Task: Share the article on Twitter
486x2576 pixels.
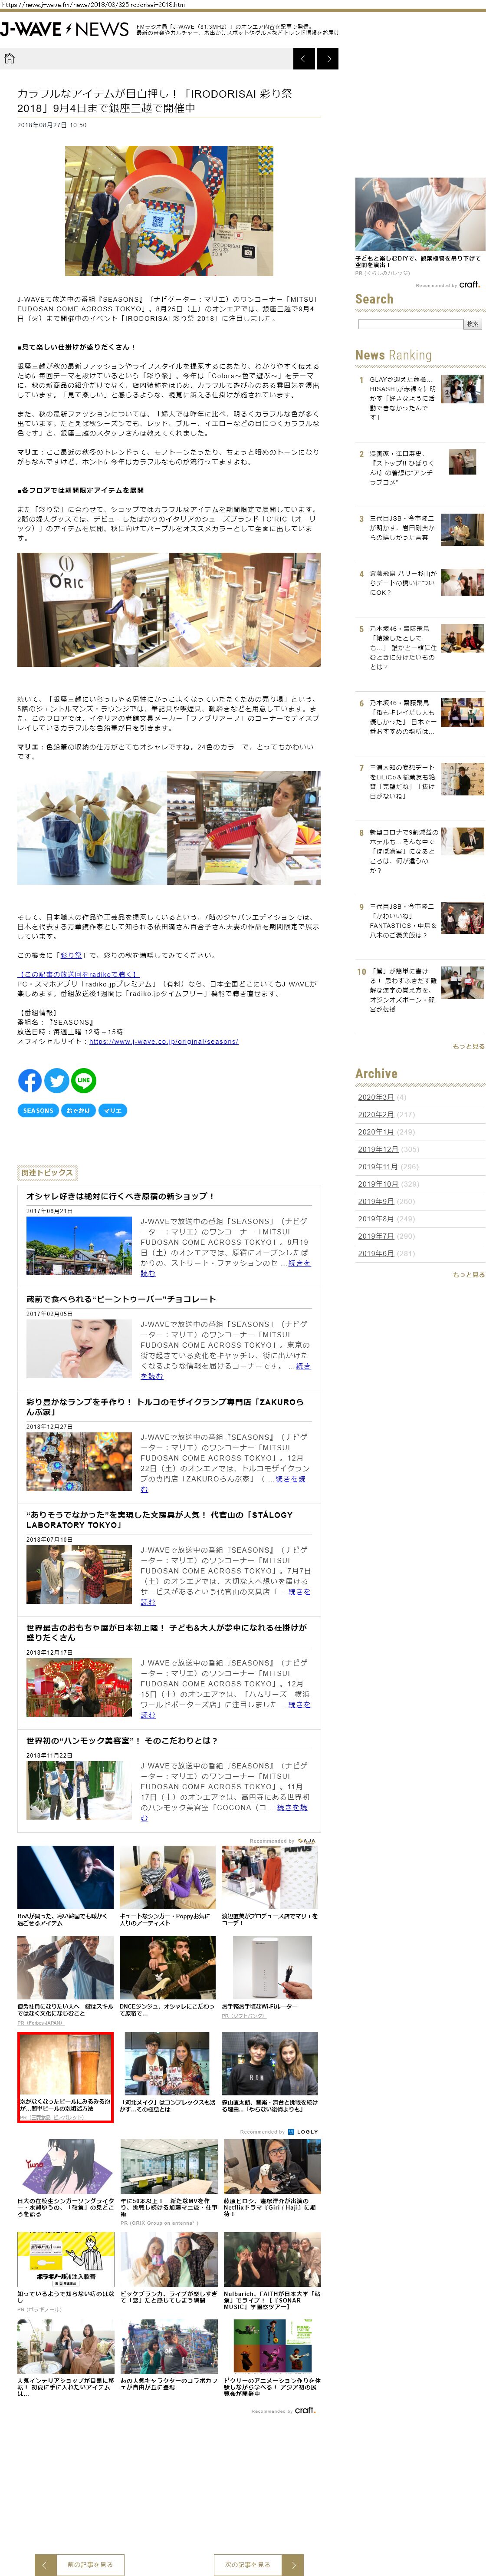Action: [x=57, y=1080]
